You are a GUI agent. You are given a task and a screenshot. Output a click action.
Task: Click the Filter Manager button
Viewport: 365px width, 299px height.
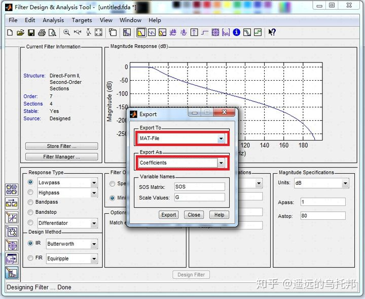pyautogui.click(x=61, y=157)
